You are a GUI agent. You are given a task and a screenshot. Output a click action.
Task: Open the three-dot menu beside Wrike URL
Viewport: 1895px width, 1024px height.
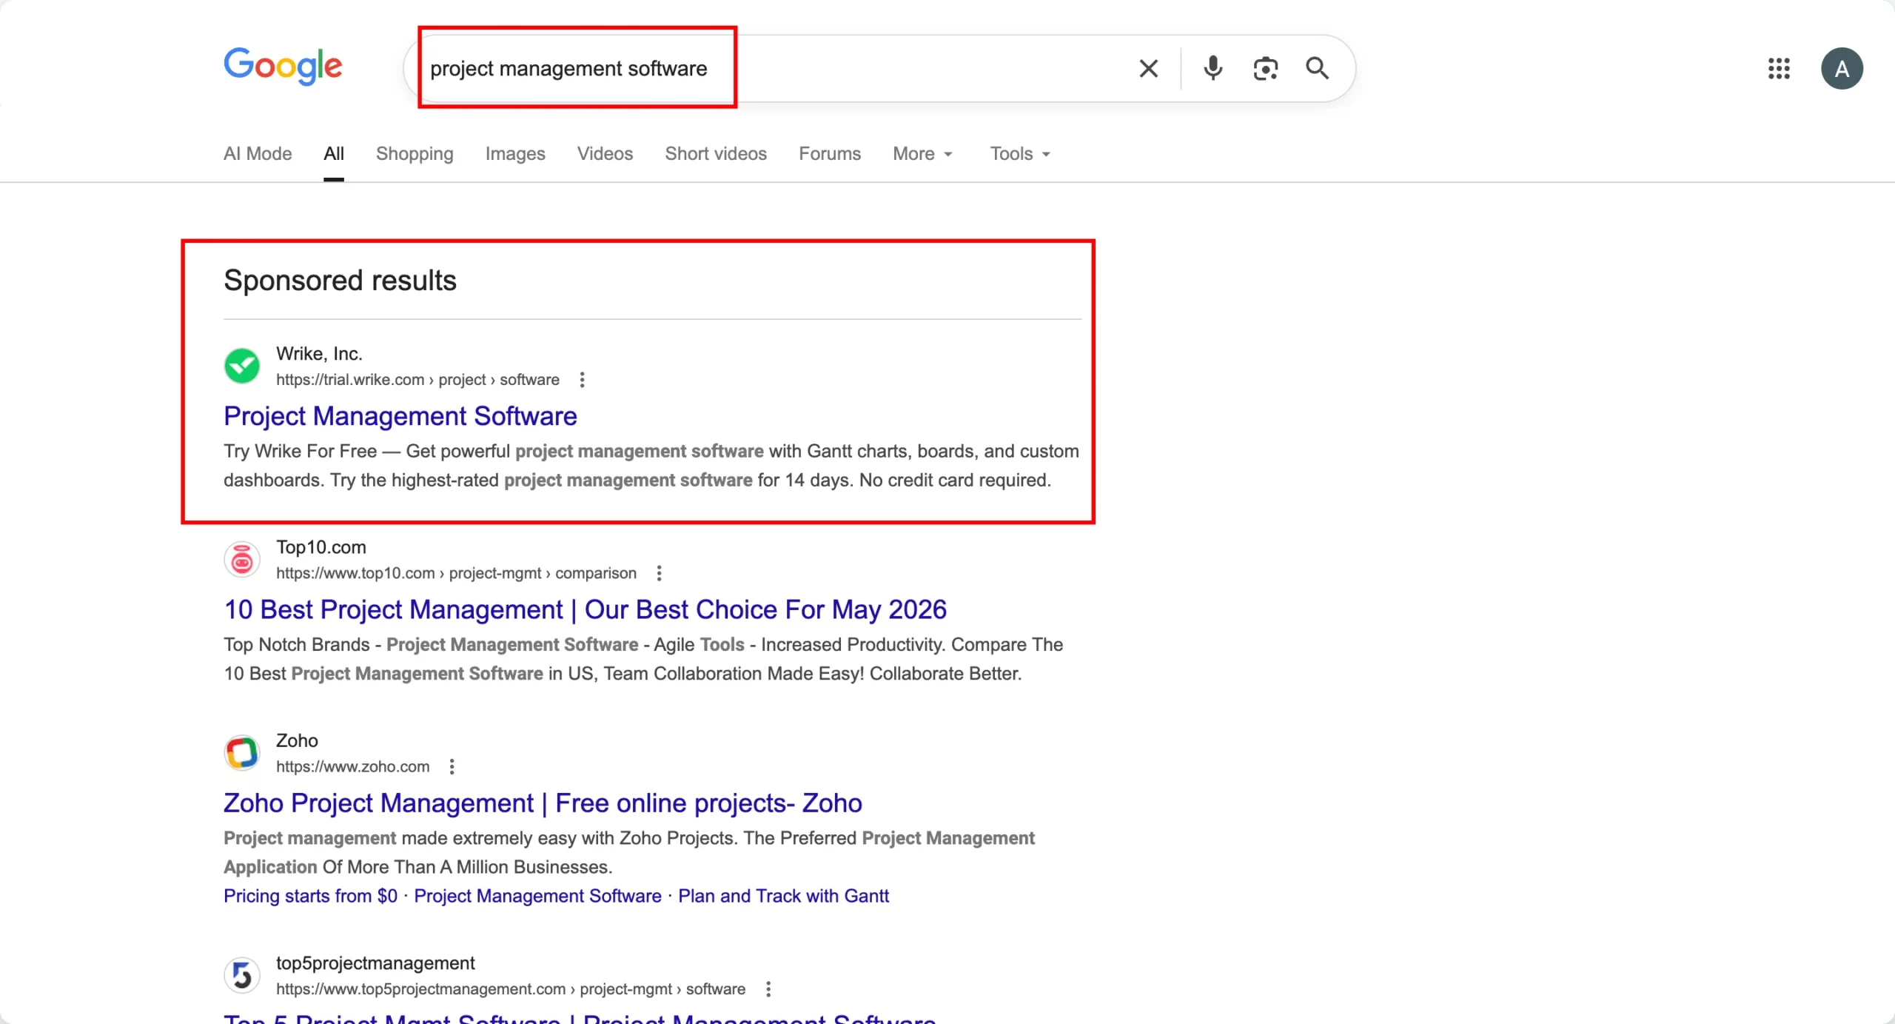point(583,380)
